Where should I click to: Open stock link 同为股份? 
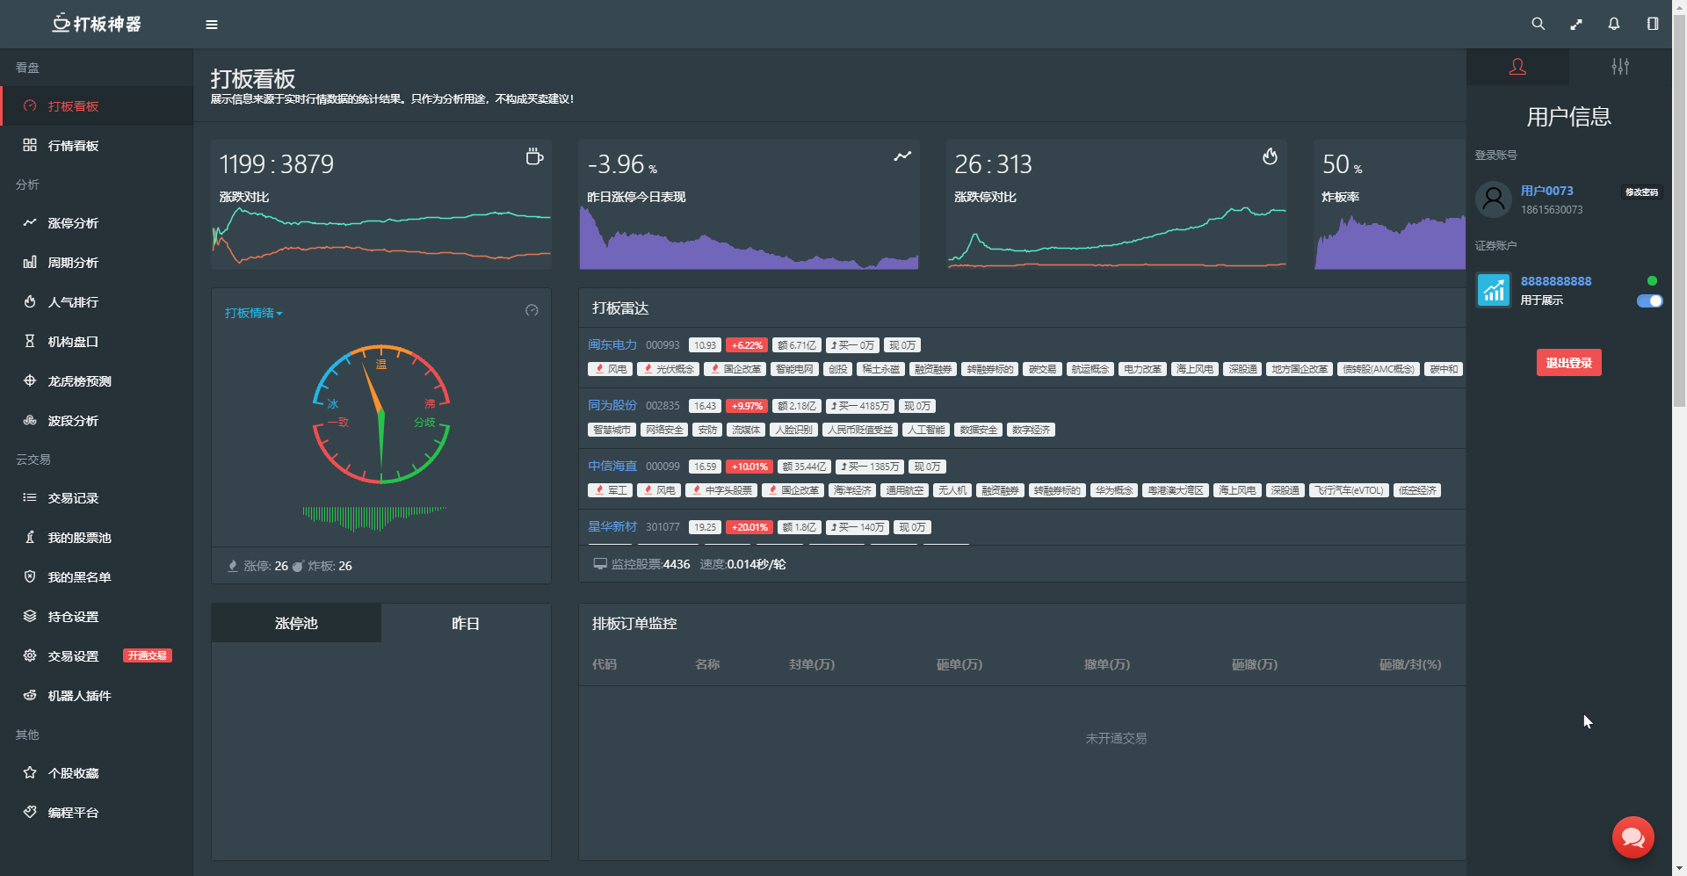click(612, 406)
